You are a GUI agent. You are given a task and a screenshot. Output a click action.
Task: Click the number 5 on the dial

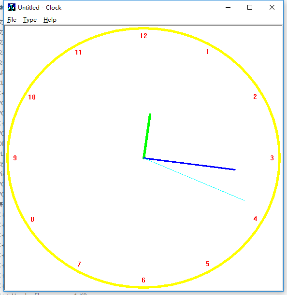coord(208,264)
